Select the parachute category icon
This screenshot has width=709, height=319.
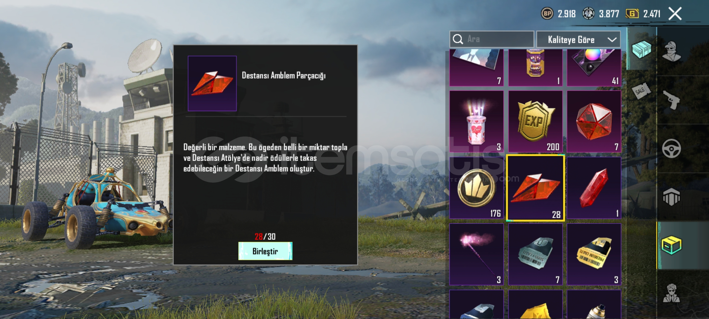pyautogui.click(x=671, y=197)
